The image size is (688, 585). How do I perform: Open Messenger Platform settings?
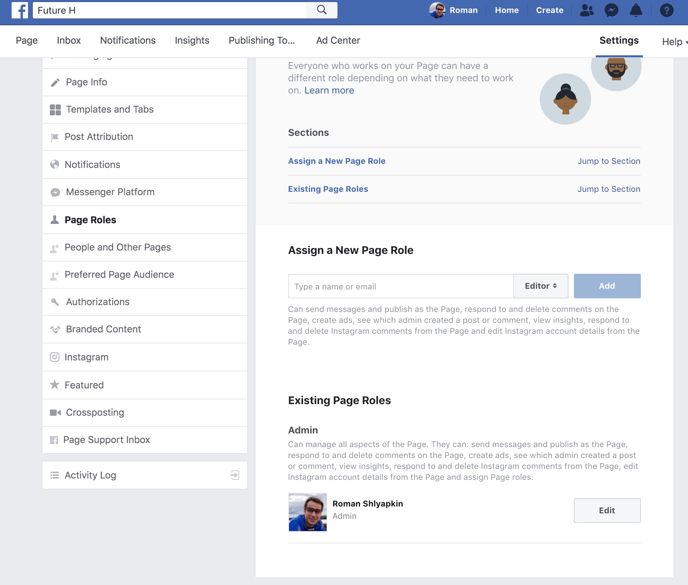coord(145,192)
